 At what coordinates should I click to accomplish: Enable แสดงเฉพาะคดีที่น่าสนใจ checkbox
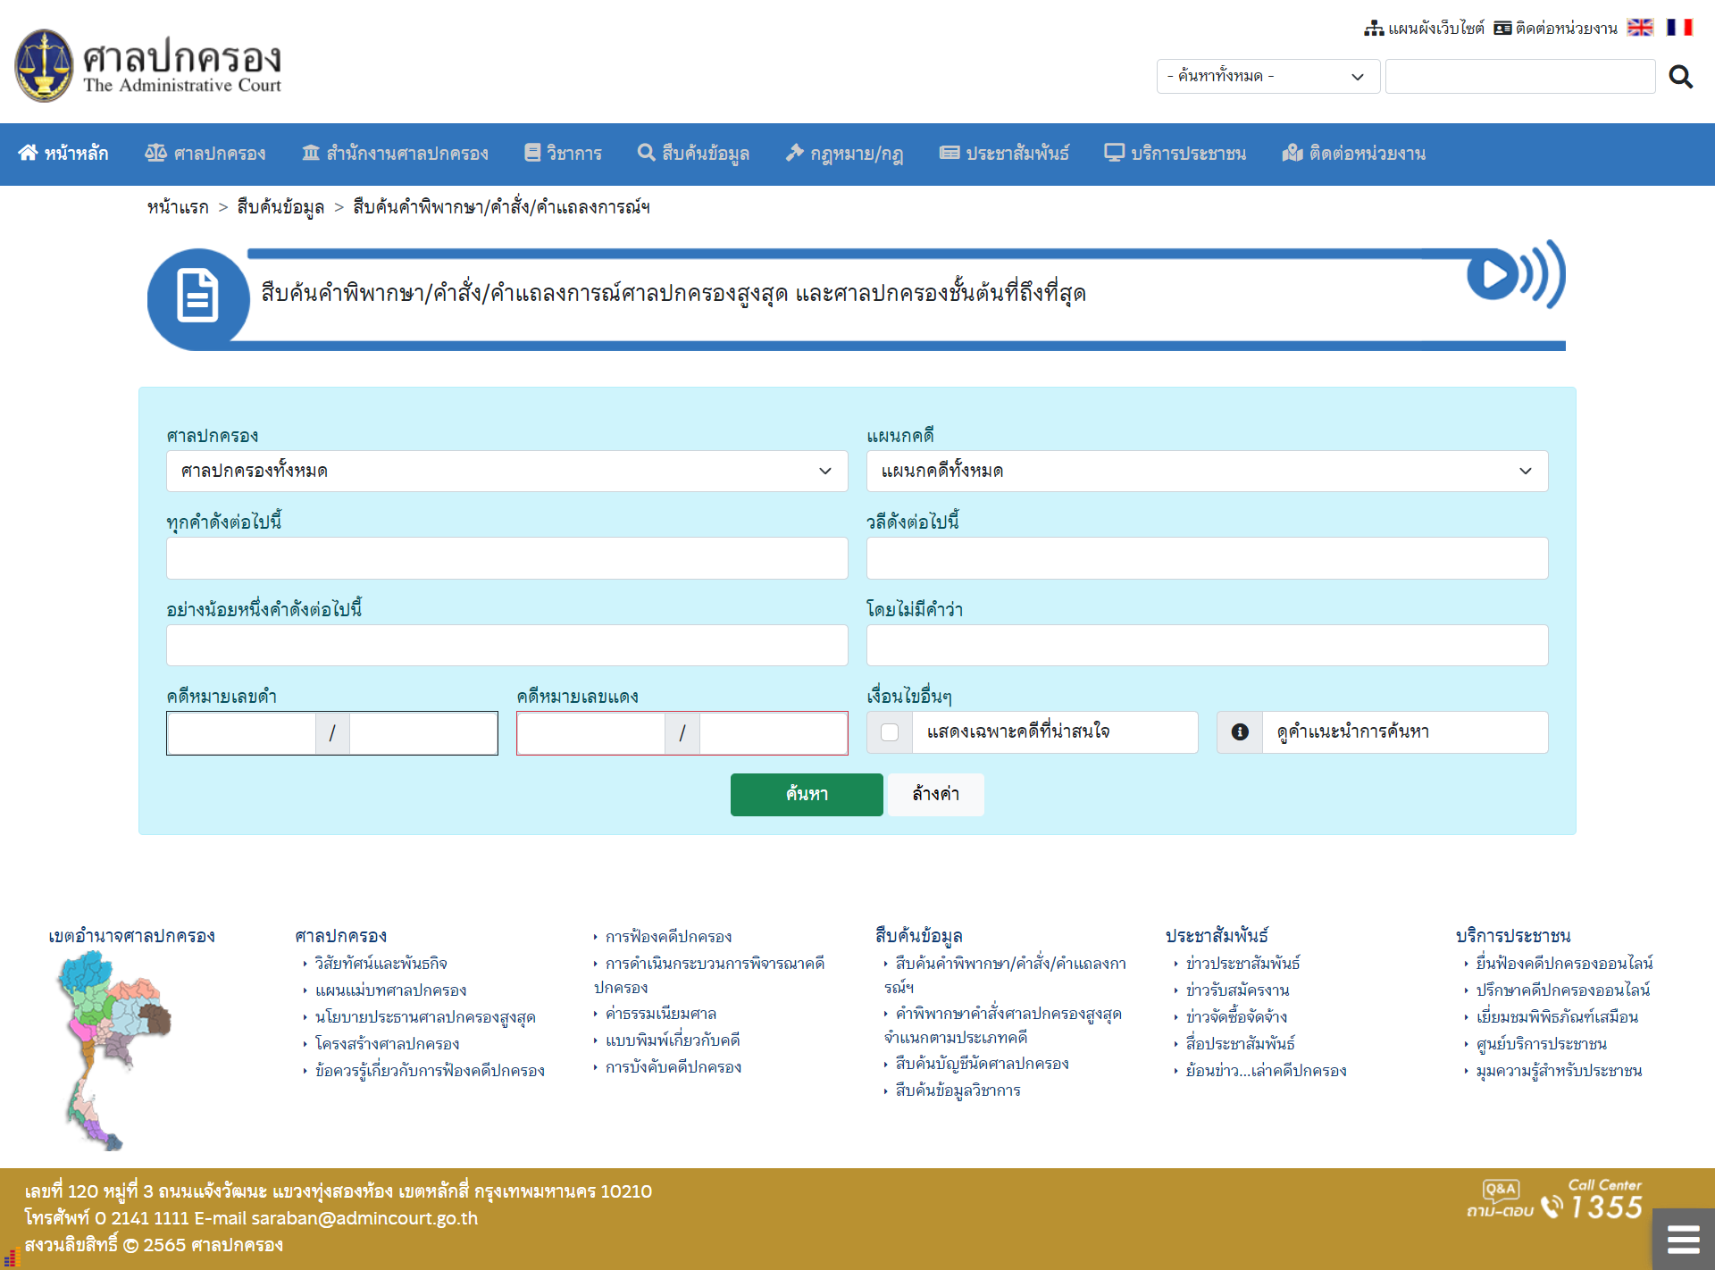pos(890,732)
